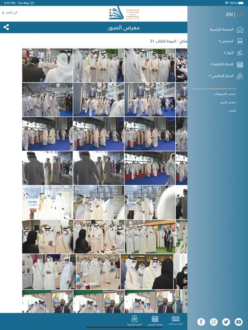Image resolution: width=248 pixels, height=330 pixels.
Task: Expand the الزوار submenu chevron
Action: (225, 52)
